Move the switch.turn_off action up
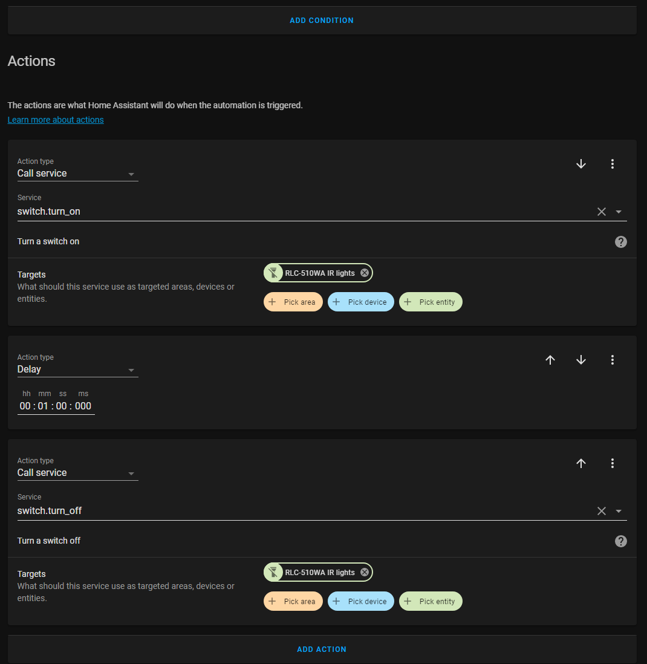 pos(581,463)
